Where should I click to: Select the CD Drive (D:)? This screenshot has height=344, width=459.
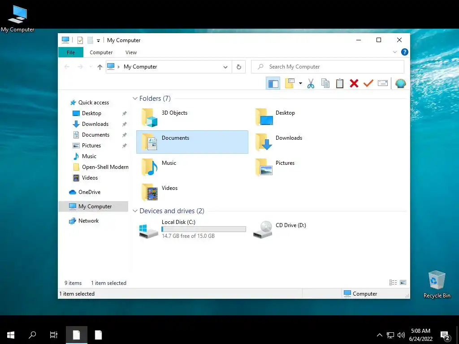pyautogui.click(x=306, y=229)
